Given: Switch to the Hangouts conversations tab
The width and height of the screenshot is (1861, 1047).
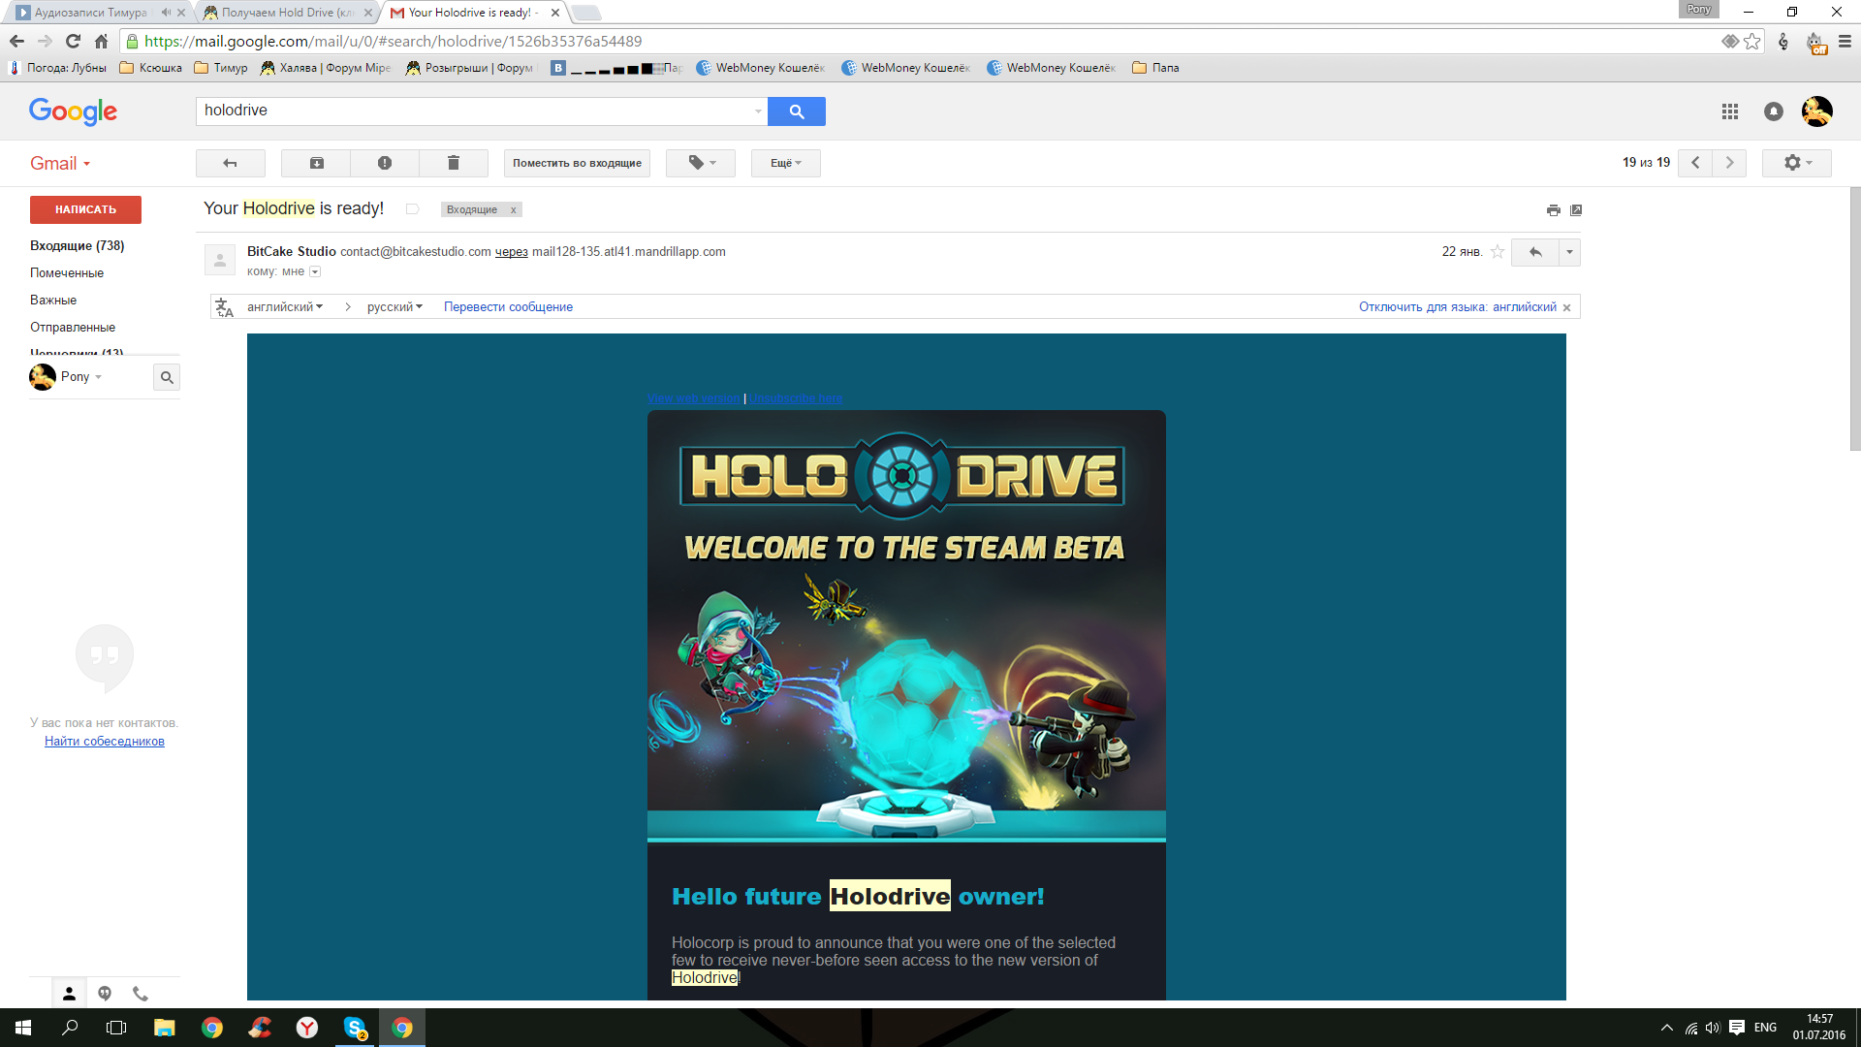Looking at the screenshot, I should [105, 994].
